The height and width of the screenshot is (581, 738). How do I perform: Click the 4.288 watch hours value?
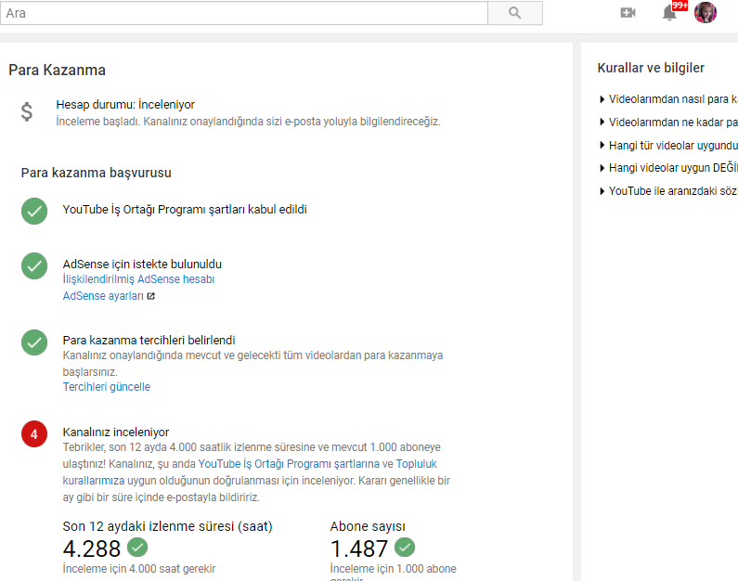pos(92,549)
